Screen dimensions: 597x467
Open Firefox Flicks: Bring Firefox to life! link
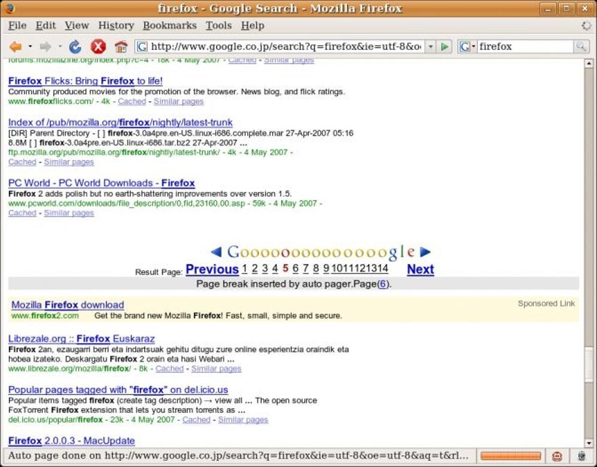[x=86, y=81]
